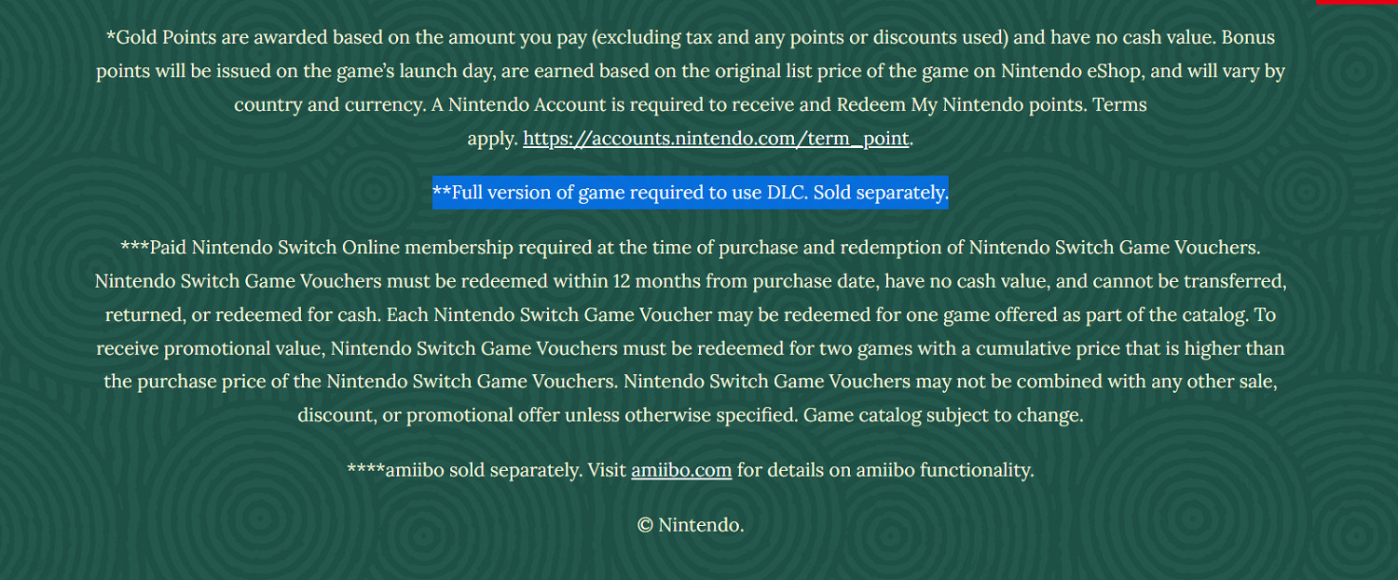Click the highlighted DLC disclaimer text
Viewport: 1398px width, 580px height.
(x=690, y=194)
